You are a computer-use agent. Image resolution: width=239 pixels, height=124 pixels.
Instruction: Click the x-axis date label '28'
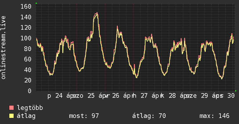point(172,96)
